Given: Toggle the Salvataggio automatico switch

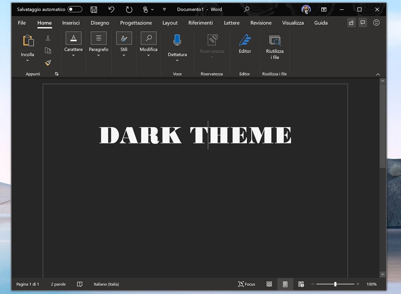Looking at the screenshot, I should click(x=75, y=9).
